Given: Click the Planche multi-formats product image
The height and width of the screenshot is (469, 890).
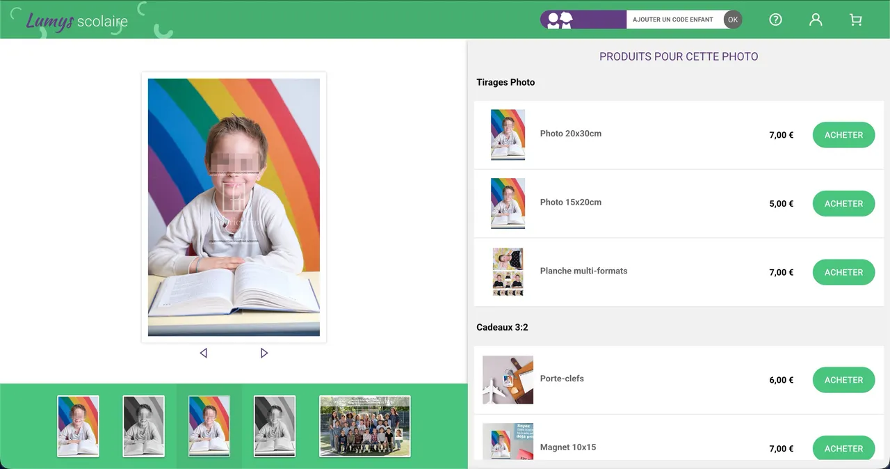Looking at the screenshot, I should (x=508, y=272).
